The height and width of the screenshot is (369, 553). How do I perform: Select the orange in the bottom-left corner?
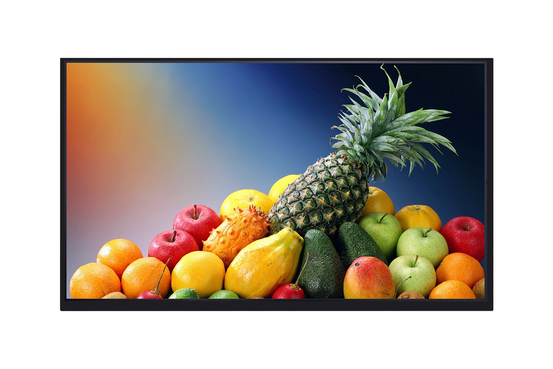[95, 281]
